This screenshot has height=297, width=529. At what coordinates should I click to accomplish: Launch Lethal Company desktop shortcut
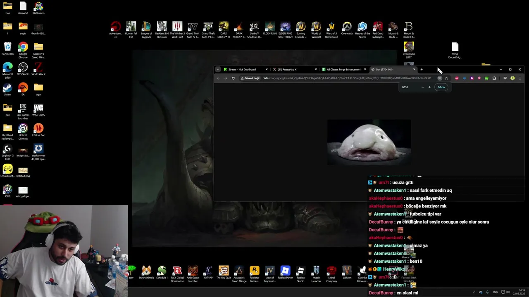pyautogui.click(x=331, y=274)
